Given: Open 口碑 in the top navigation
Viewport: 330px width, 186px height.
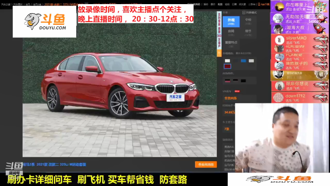Looking at the screenshot, I should 234,4.
